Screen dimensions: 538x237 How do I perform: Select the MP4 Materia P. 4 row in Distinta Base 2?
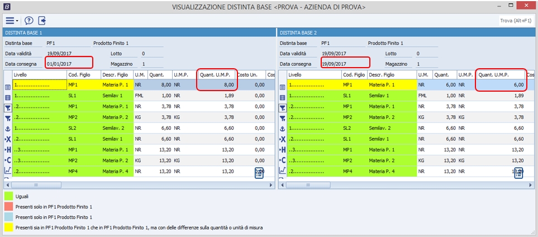[x=411, y=172]
